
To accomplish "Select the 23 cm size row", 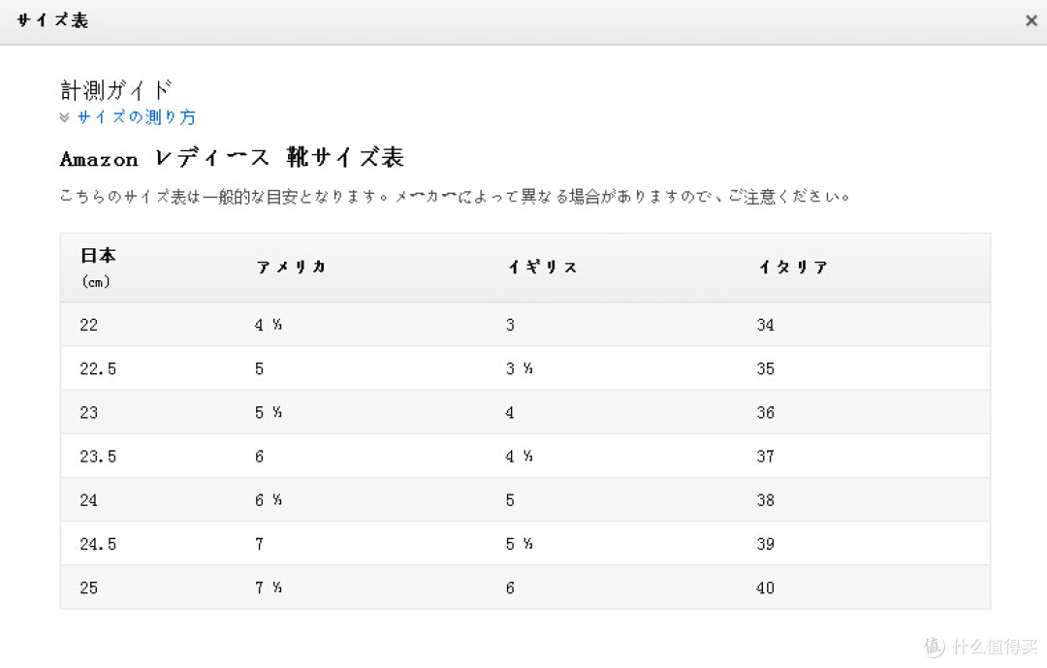I will click(524, 412).
